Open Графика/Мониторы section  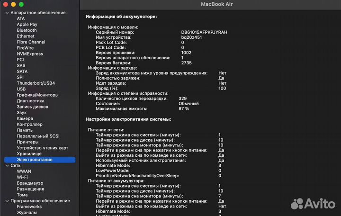(x=37, y=95)
